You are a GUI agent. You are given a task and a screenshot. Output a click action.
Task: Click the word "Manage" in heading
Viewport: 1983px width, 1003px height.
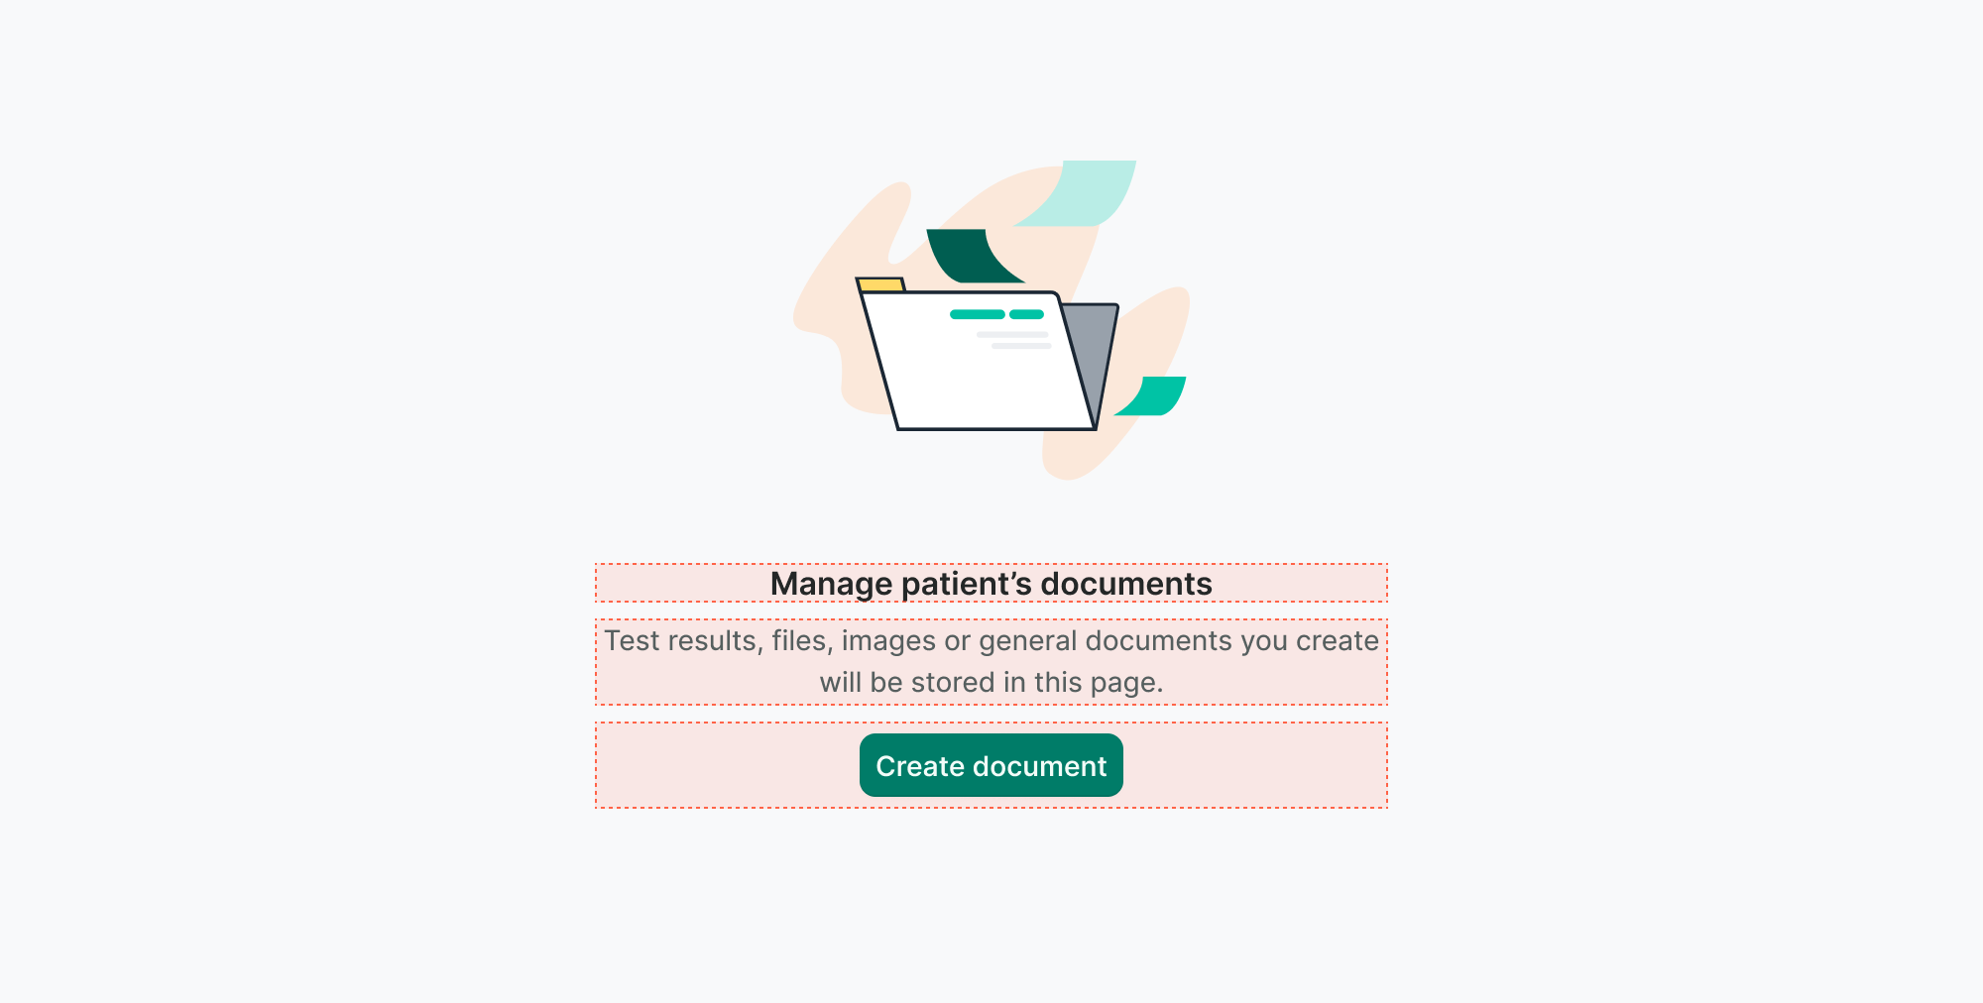[831, 584]
